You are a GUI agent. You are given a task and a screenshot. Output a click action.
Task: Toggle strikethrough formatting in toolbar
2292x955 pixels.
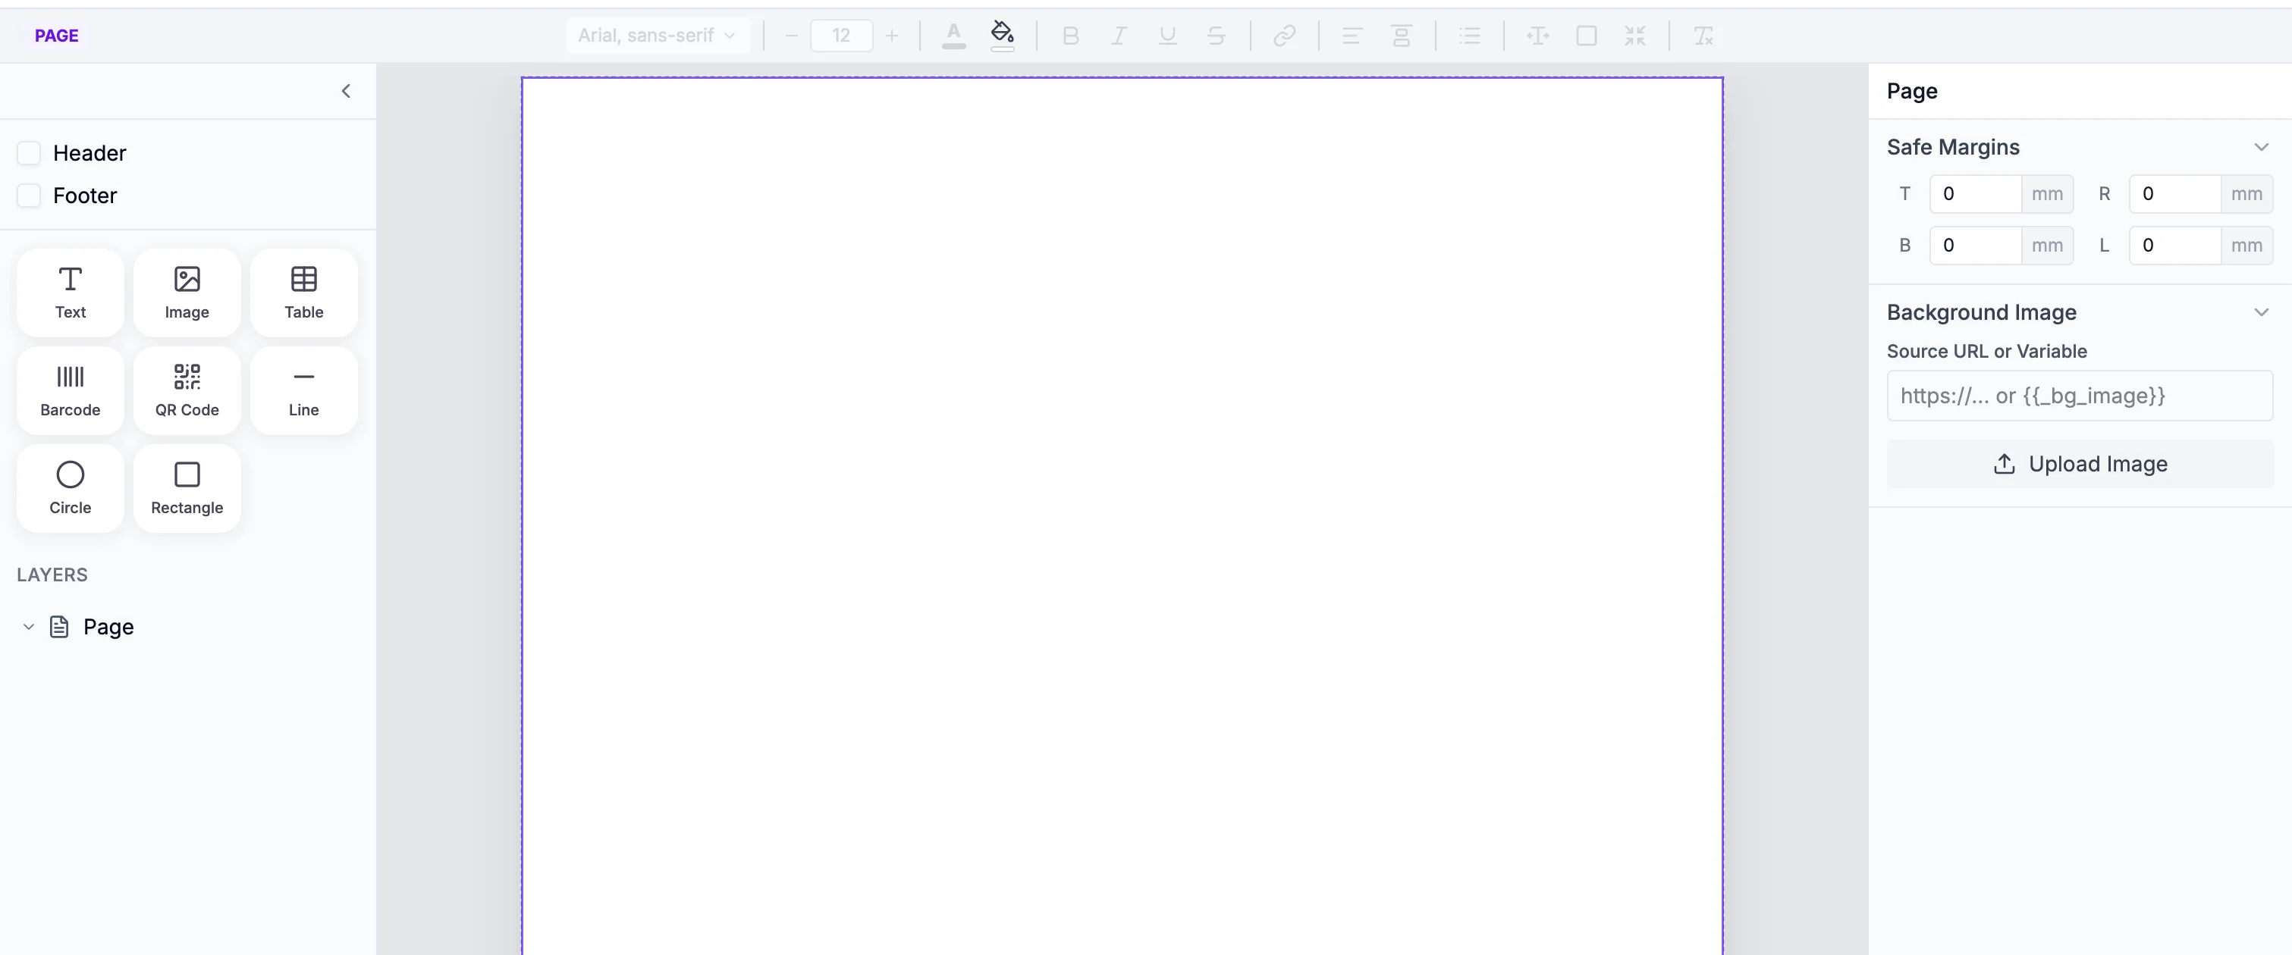coord(1217,36)
